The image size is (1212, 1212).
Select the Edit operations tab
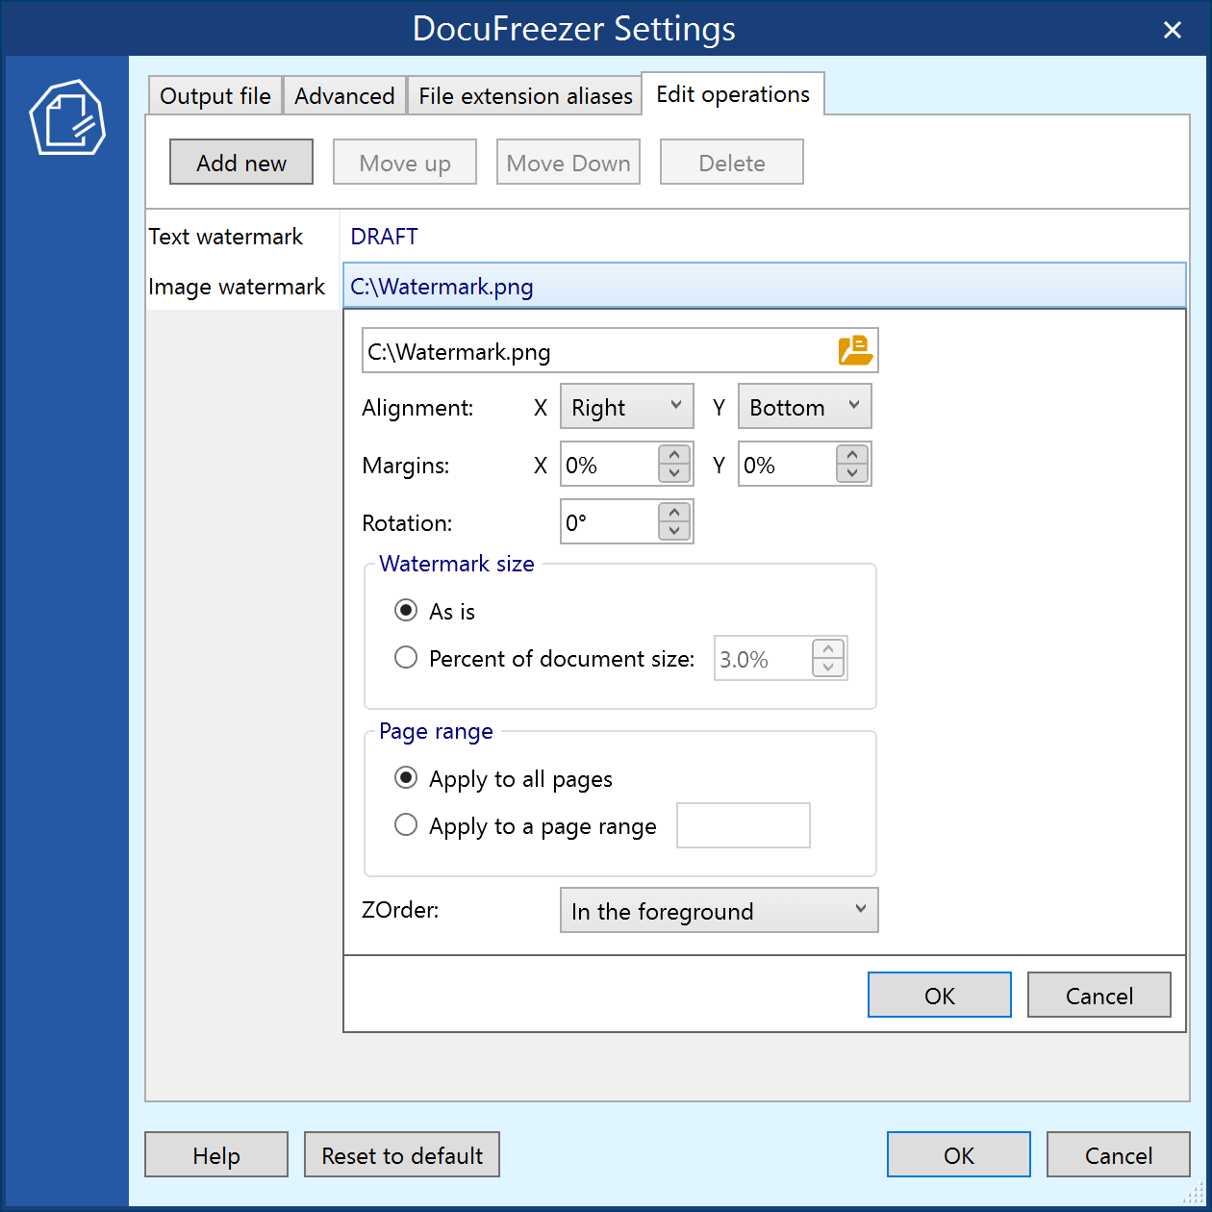(x=733, y=94)
